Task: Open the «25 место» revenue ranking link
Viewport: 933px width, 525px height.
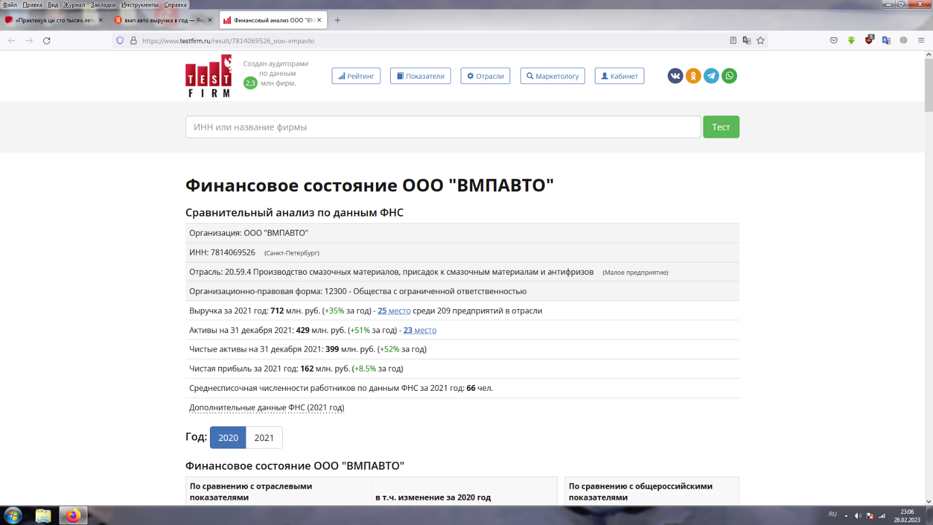Action: (x=394, y=311)
